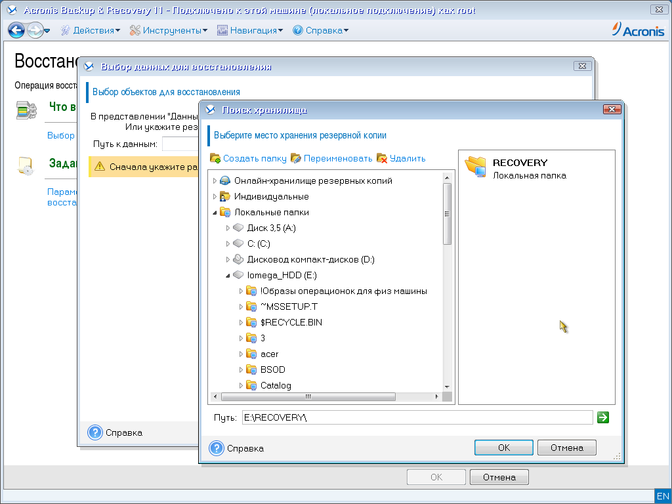Click the EN language indicator
This screenshot has height=504, width=672.
(663, 496)
